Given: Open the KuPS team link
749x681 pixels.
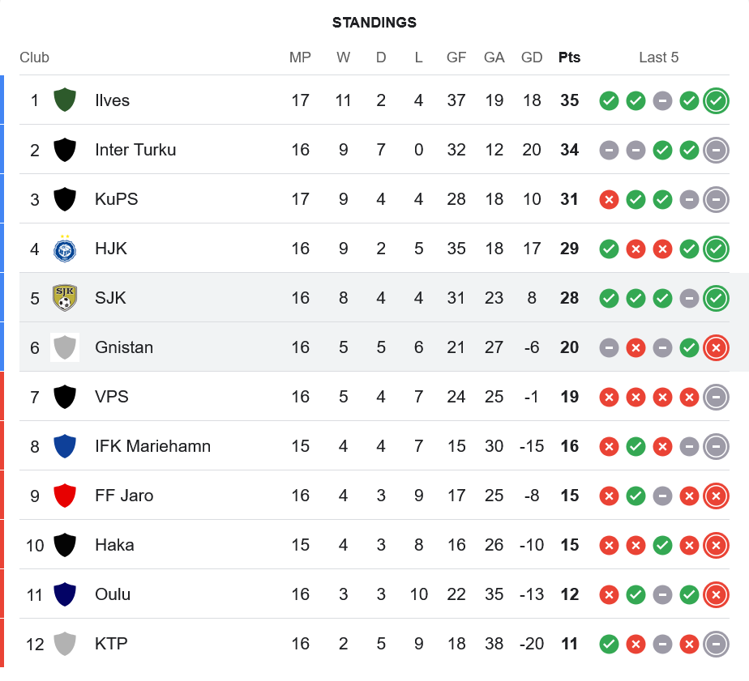Looking at the screenshot, I should coord(117,199).
